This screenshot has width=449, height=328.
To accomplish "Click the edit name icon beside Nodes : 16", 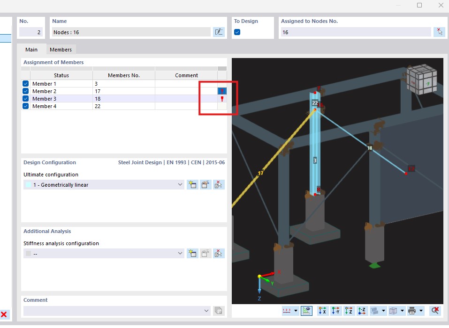I will coord(219,32).
